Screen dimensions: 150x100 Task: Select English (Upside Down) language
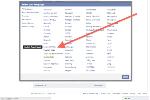coord(53,53)
